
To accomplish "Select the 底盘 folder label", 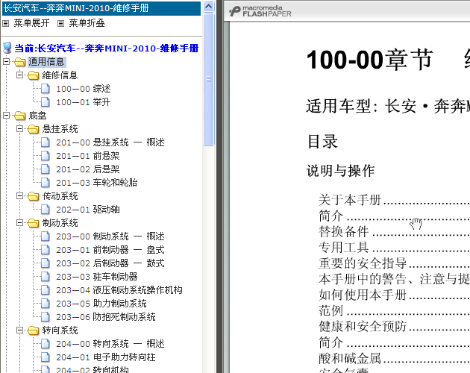I will point(37,116).
